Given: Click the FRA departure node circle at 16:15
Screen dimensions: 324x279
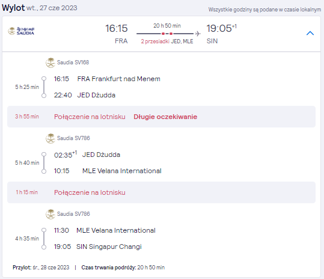Looking at the screenshot, I should click(44, 79).
